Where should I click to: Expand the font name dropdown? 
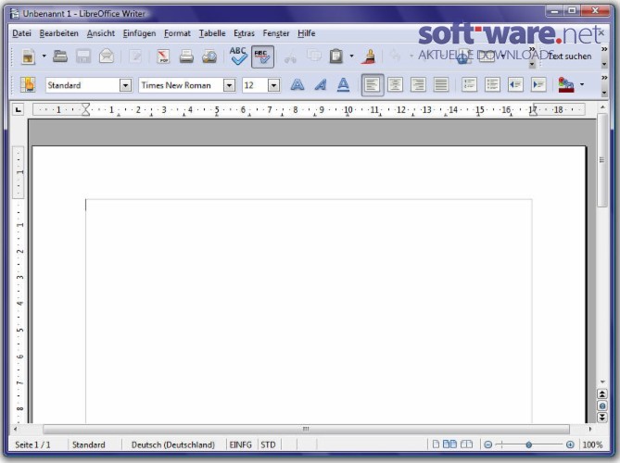(229, 85)
